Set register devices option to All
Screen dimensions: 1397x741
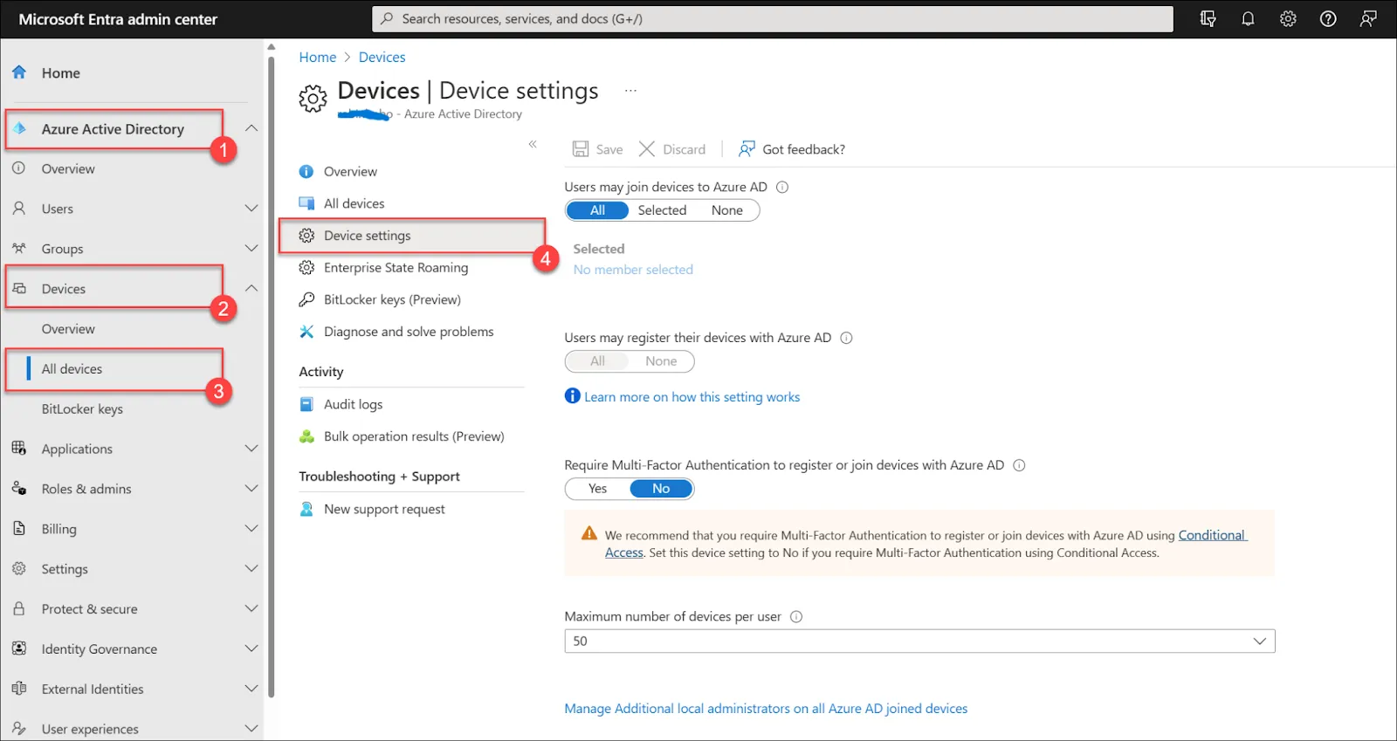point(597,361)
